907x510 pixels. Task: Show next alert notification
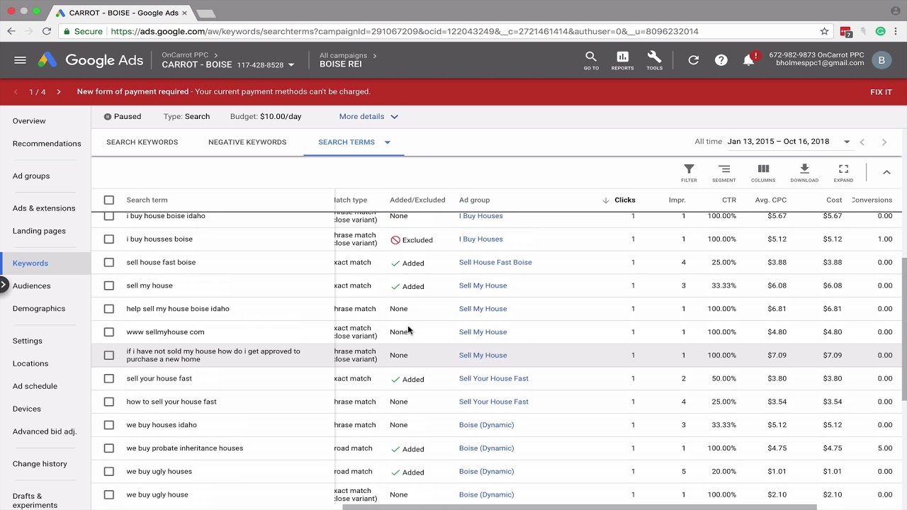point(58,91)
